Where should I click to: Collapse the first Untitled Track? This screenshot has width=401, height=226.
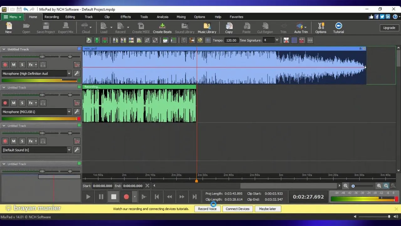[4, 49]
